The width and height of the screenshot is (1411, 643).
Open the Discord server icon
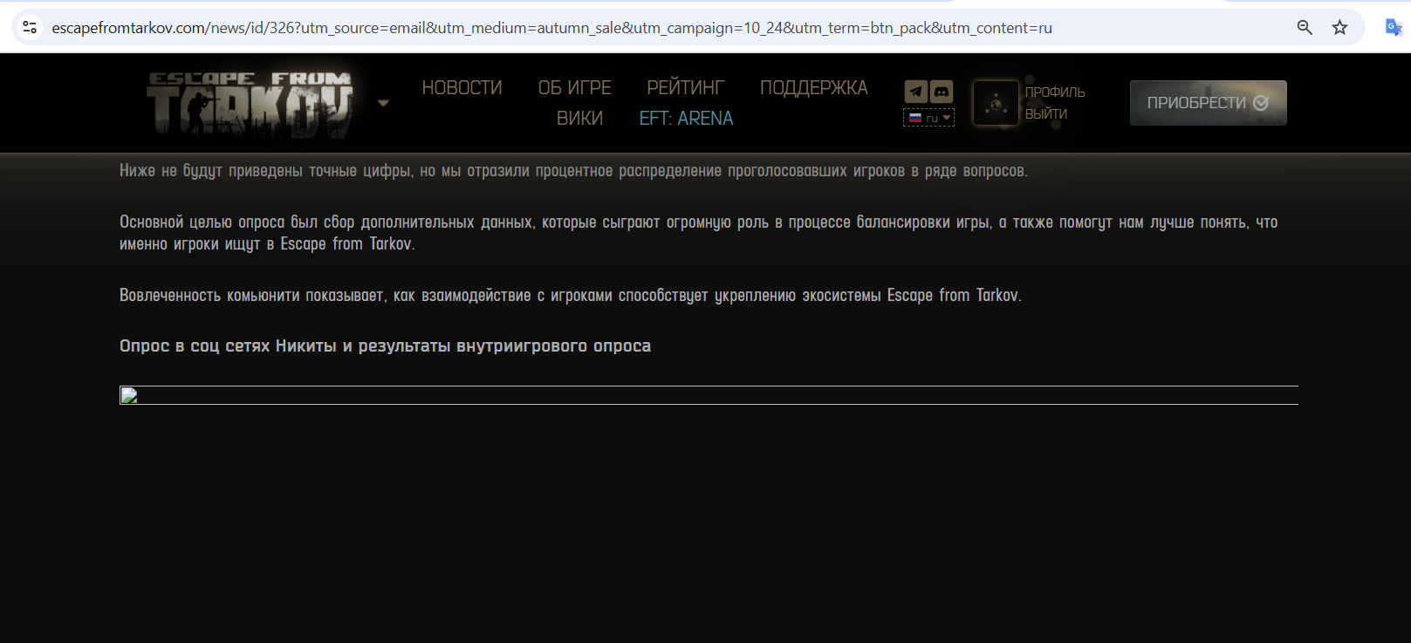942,91
